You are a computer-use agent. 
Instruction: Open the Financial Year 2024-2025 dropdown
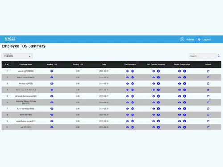[x=17, y=56]
